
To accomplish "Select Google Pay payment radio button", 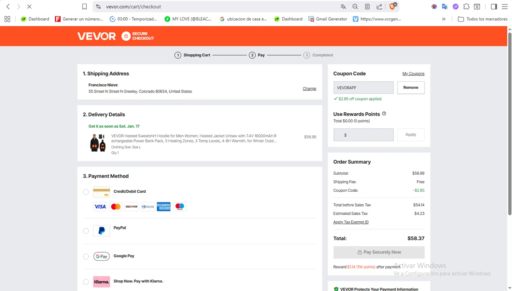I will point(86,257).
